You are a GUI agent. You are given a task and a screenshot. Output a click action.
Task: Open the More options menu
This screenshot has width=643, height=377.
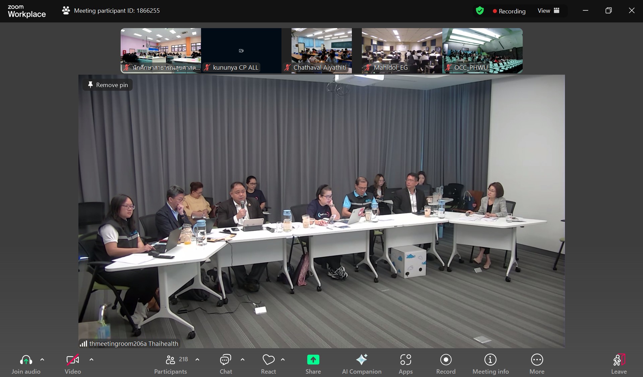pos(537,364)
